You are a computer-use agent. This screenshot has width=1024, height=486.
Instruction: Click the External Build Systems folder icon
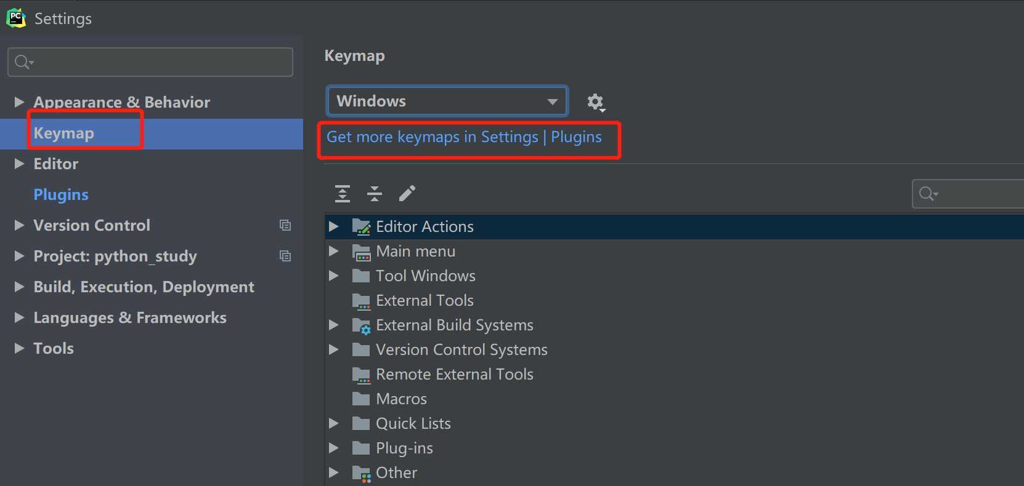point(361,325)
